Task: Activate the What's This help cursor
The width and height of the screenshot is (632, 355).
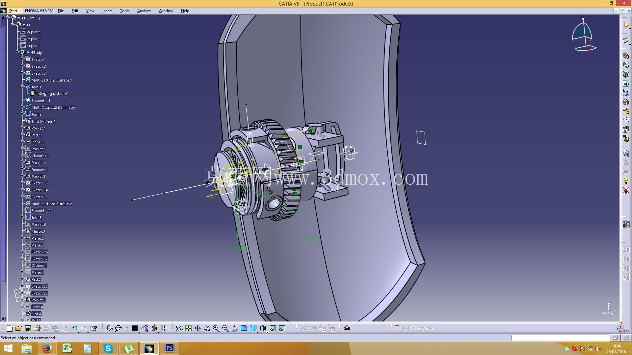Action: pos(94,328)
